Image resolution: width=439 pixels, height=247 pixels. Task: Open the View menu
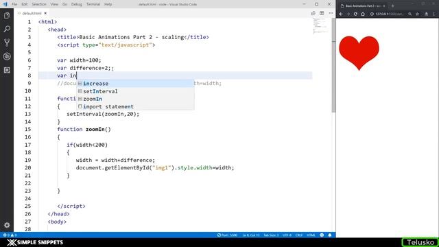tap(54, 4)
